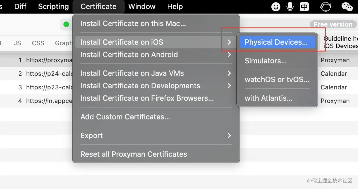Click the green status indicator dot
This screenshot has height=189, width=358.
(66, 25)
